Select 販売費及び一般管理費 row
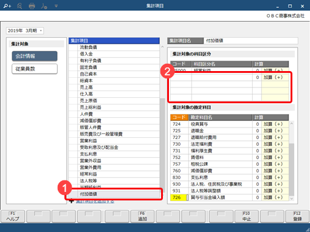310x232 pixels. point(114,134)
